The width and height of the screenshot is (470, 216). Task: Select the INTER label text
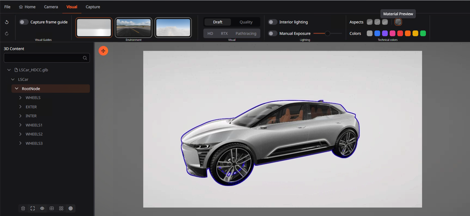[x=31, y=116]
